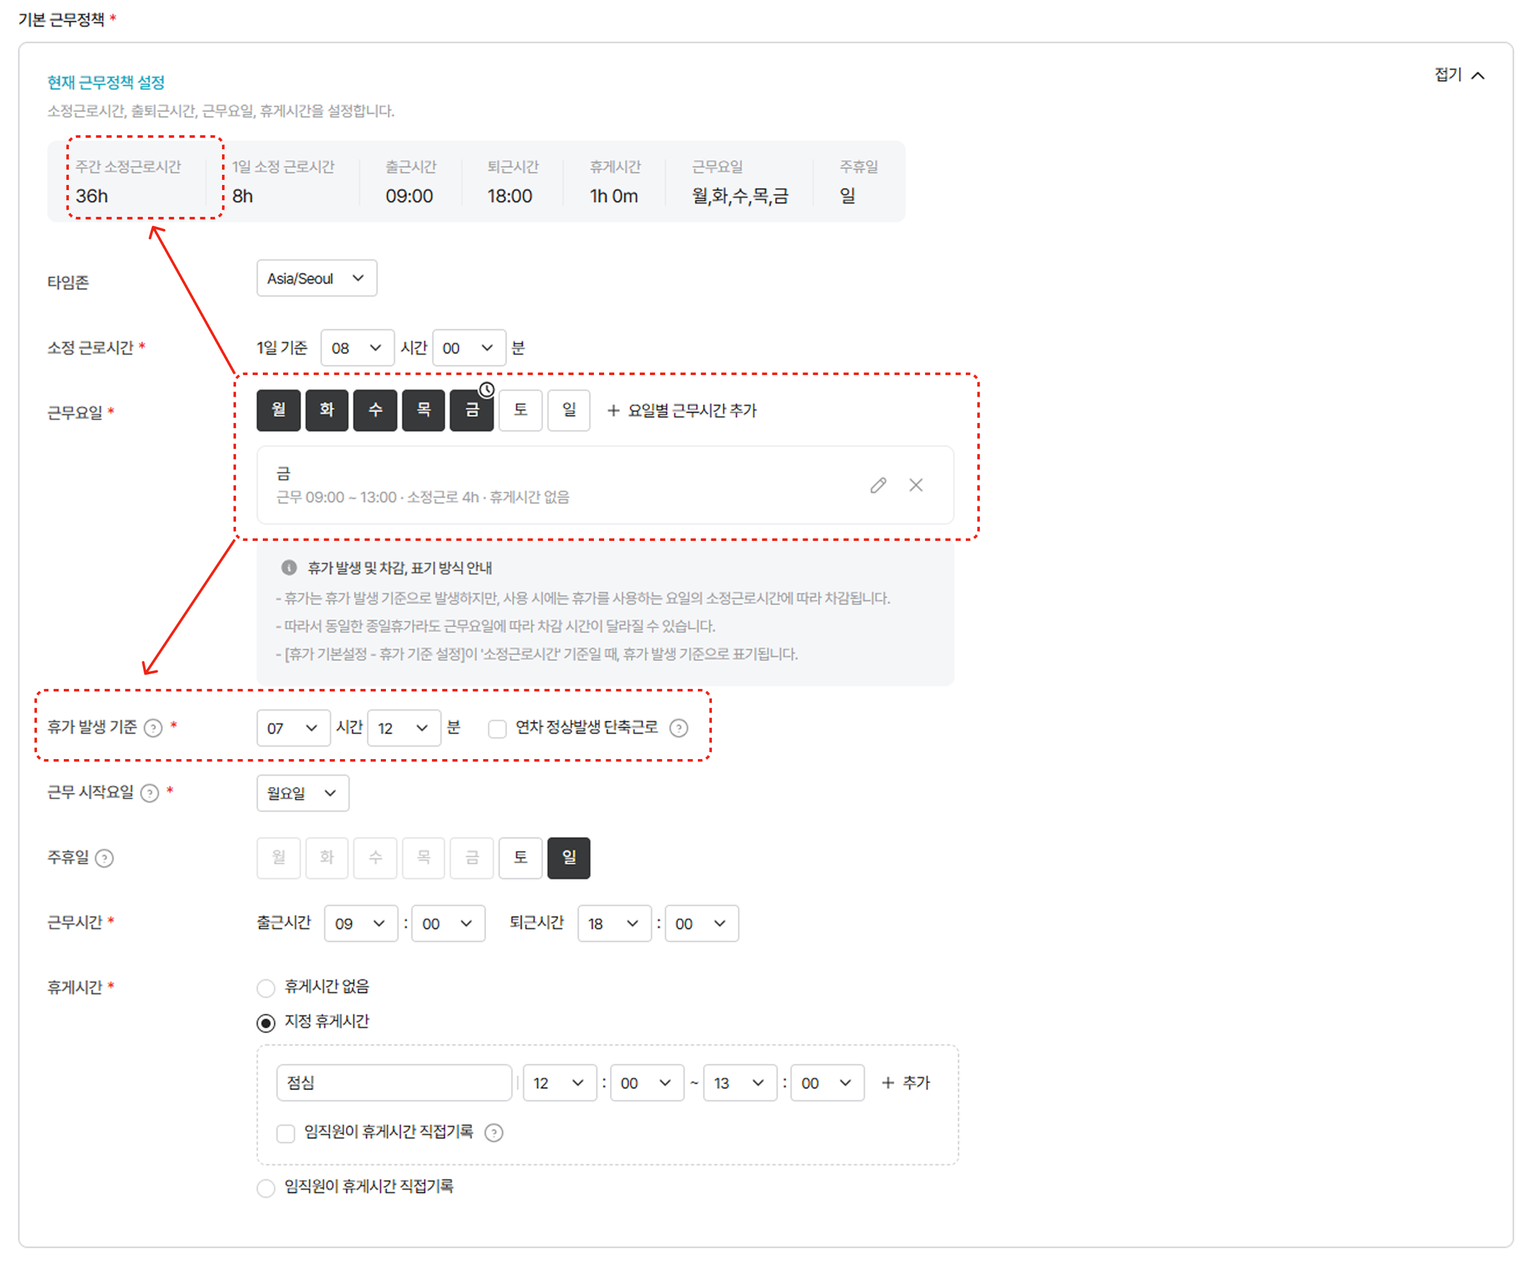The width and height of the screenshot is (1531, 1263).
Task: Select 토 in the 주휴일 row
Action: tap(521, 858)
